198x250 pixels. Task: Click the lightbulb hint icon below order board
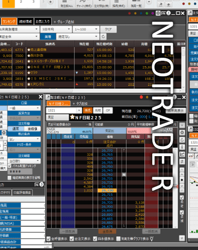point(151,239)
